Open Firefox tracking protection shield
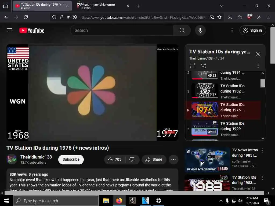This screenshot has height=206, width=275. [54, 17]
